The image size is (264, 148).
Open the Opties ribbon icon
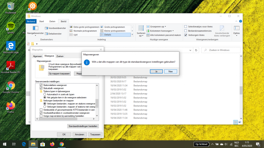pyautogui.click(x=237, y=28)
